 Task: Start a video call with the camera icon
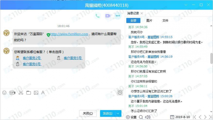(108, 16)
